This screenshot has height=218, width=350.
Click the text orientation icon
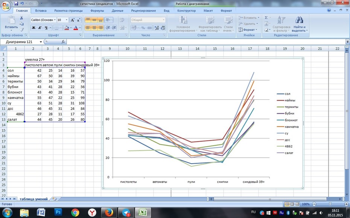(x=108, y=20)
